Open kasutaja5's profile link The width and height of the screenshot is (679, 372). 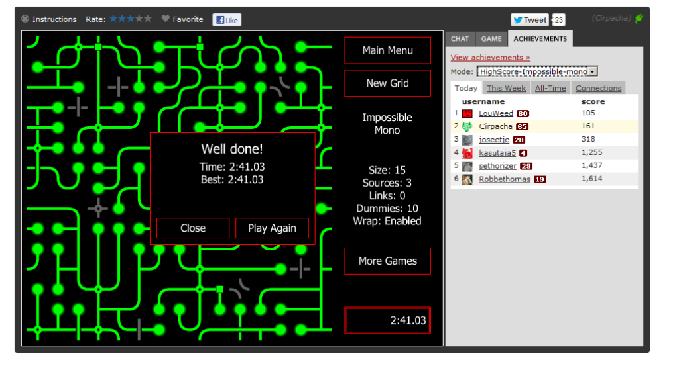[497, 153]
